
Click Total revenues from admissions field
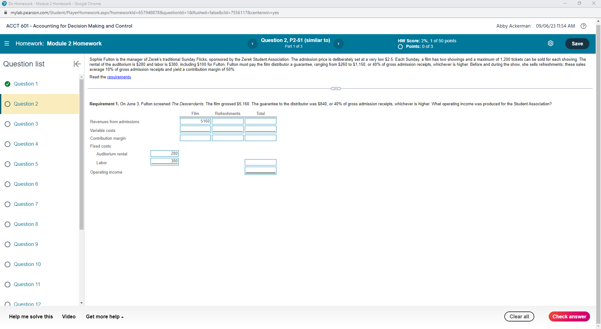(260, 121)
